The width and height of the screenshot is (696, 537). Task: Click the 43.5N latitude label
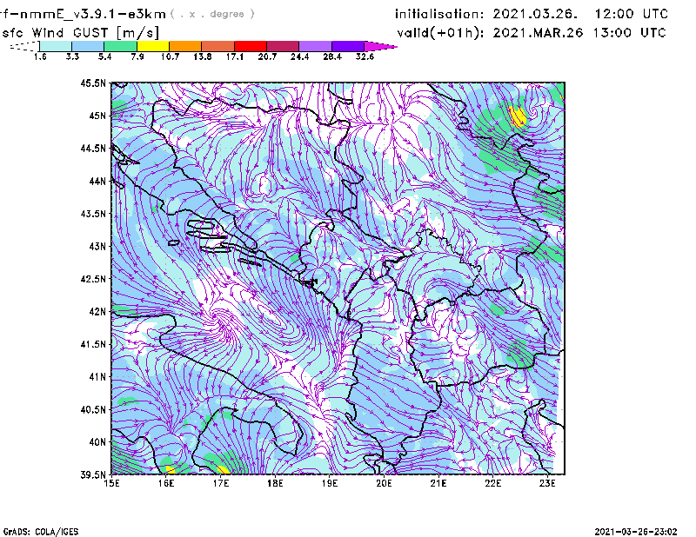93,214
